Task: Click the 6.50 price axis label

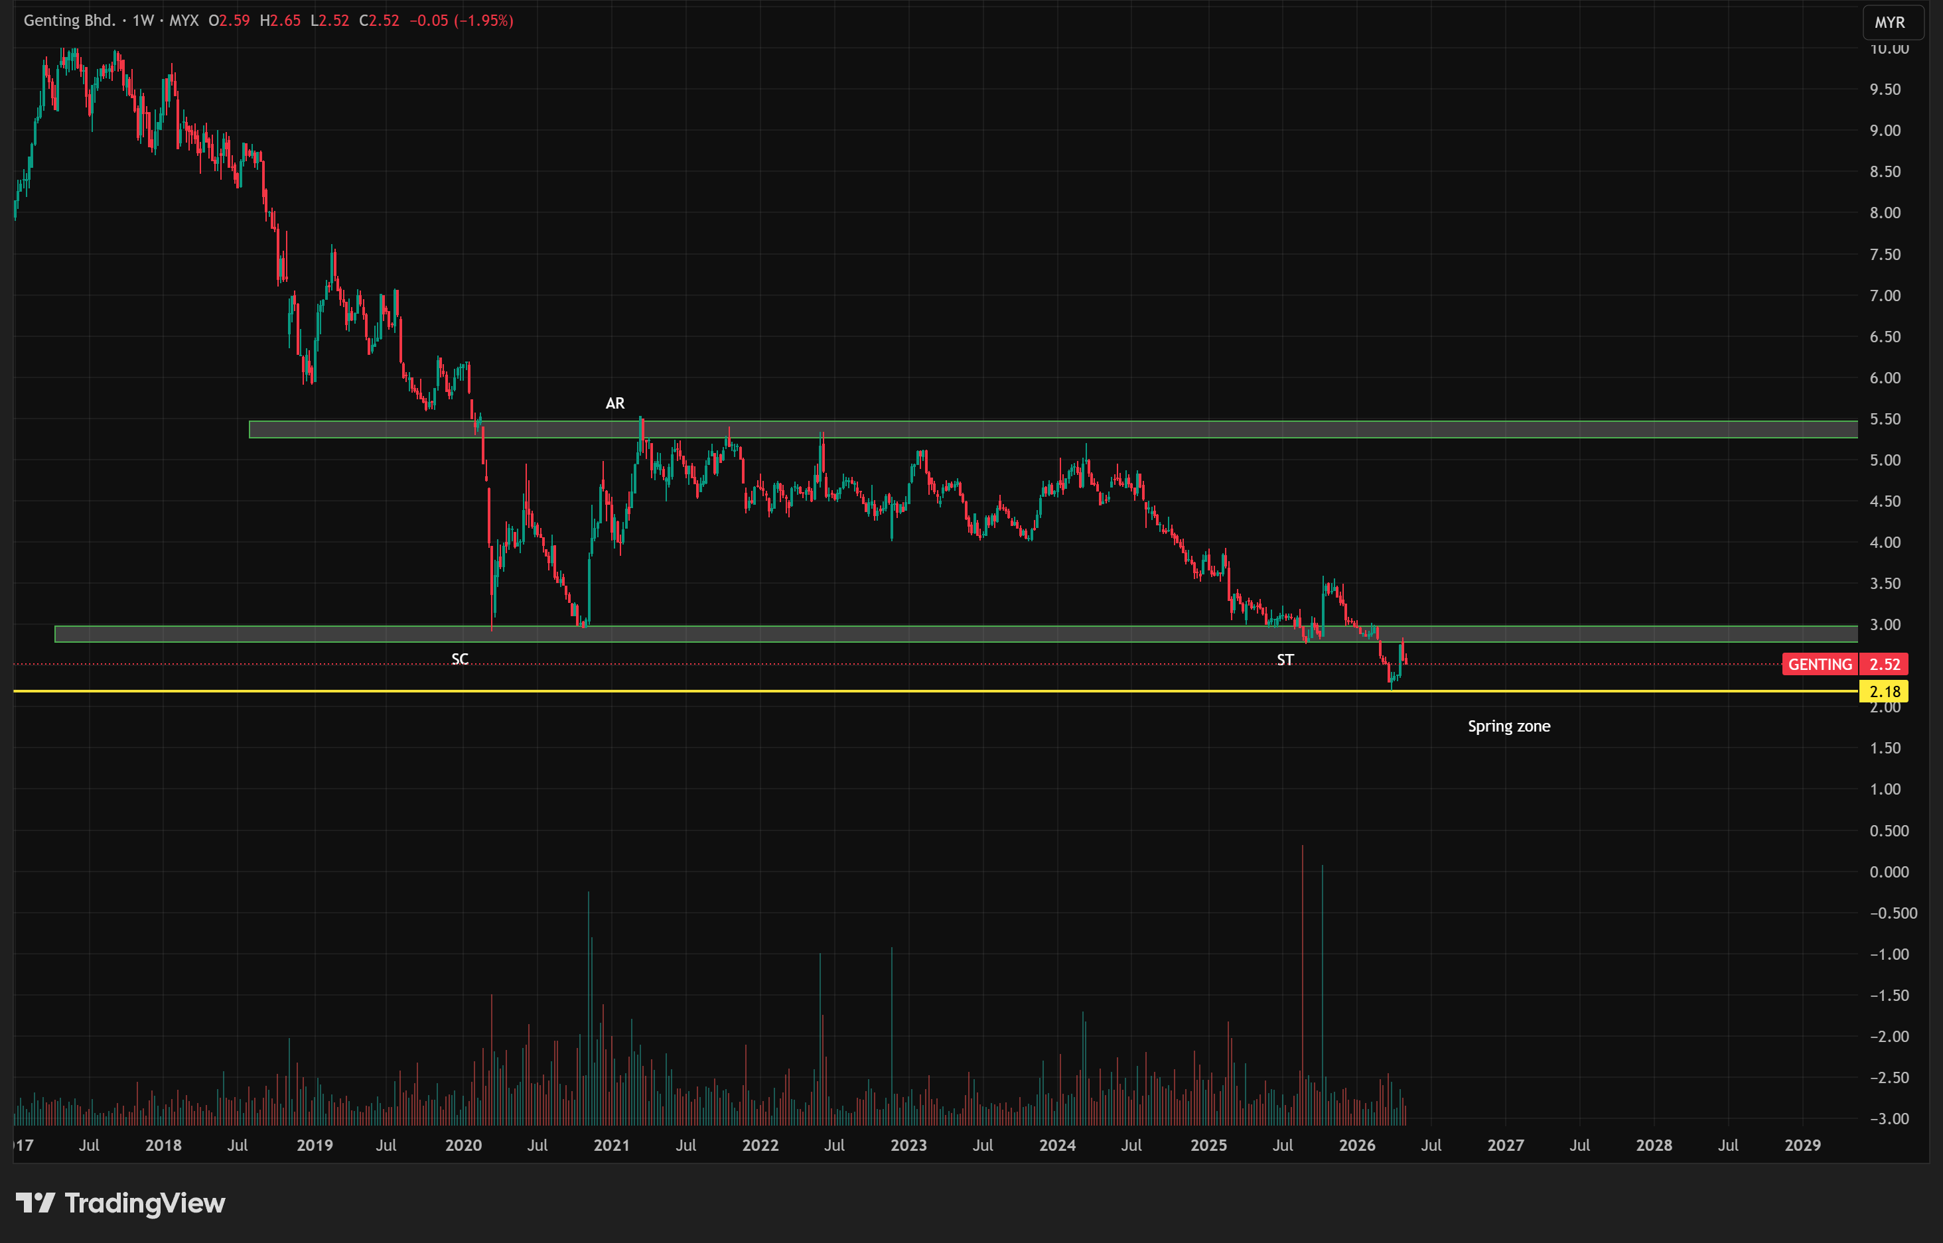Action: coord(1885,338)
